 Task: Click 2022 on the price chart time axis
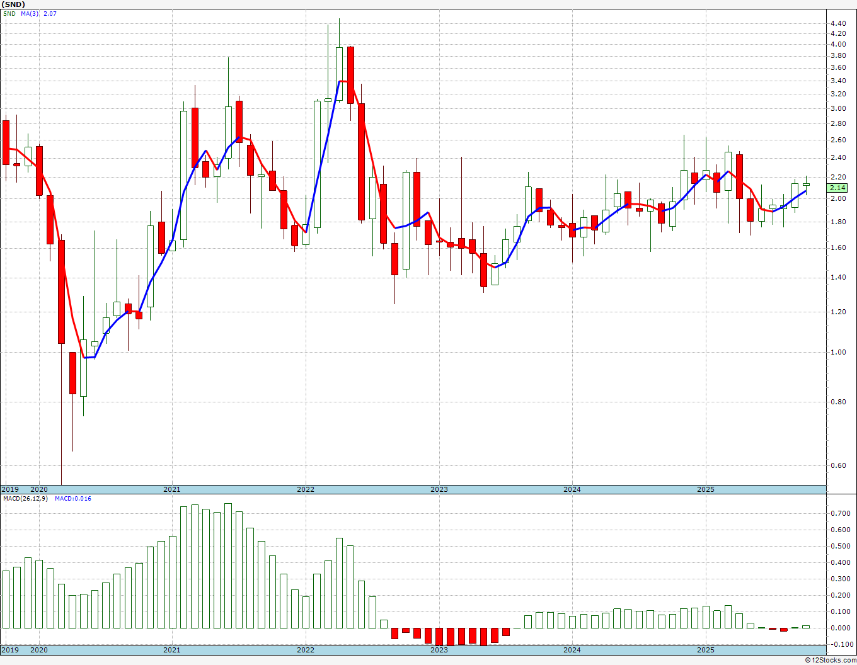[305, 489]
